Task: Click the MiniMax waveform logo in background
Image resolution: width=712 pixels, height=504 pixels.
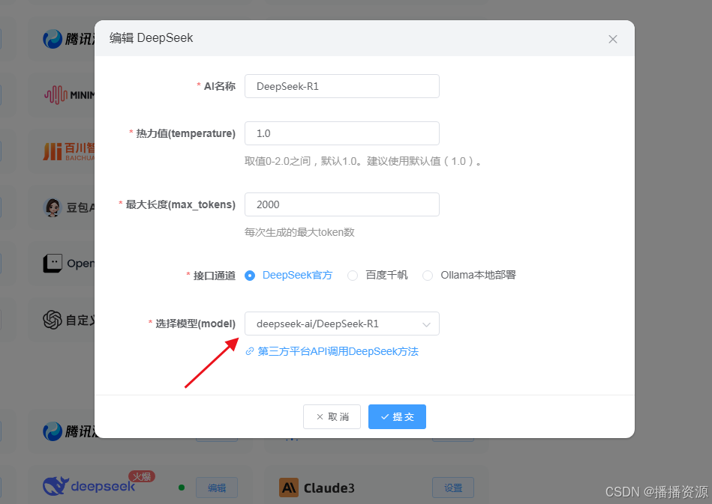Action: point(56,94)
